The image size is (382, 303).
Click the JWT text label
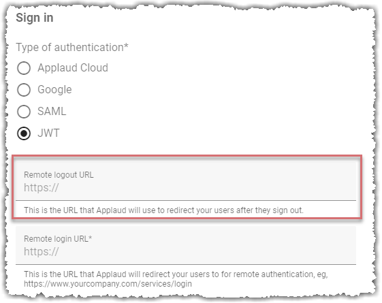[48, 133]
